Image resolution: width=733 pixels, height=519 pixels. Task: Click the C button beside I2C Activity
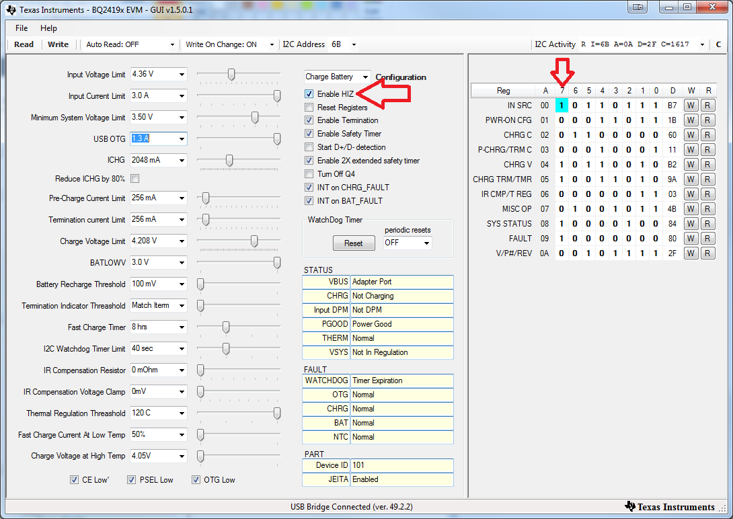point(718,44)
